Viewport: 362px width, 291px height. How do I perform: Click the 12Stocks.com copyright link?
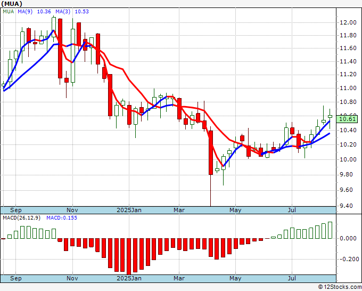coord(340,287)
